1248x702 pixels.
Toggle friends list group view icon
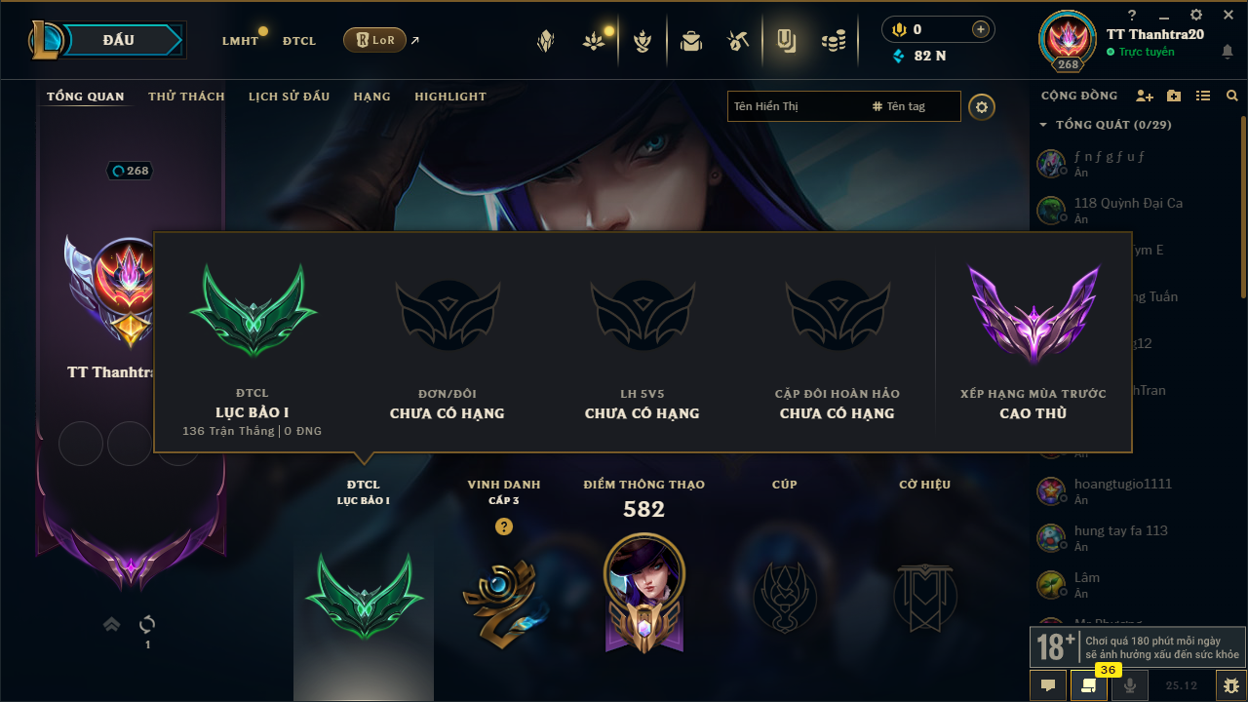pyautogui.click(x=1203, y=96)
